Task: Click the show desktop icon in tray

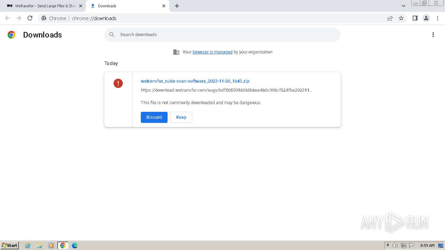Action: [x=441, y=245]
